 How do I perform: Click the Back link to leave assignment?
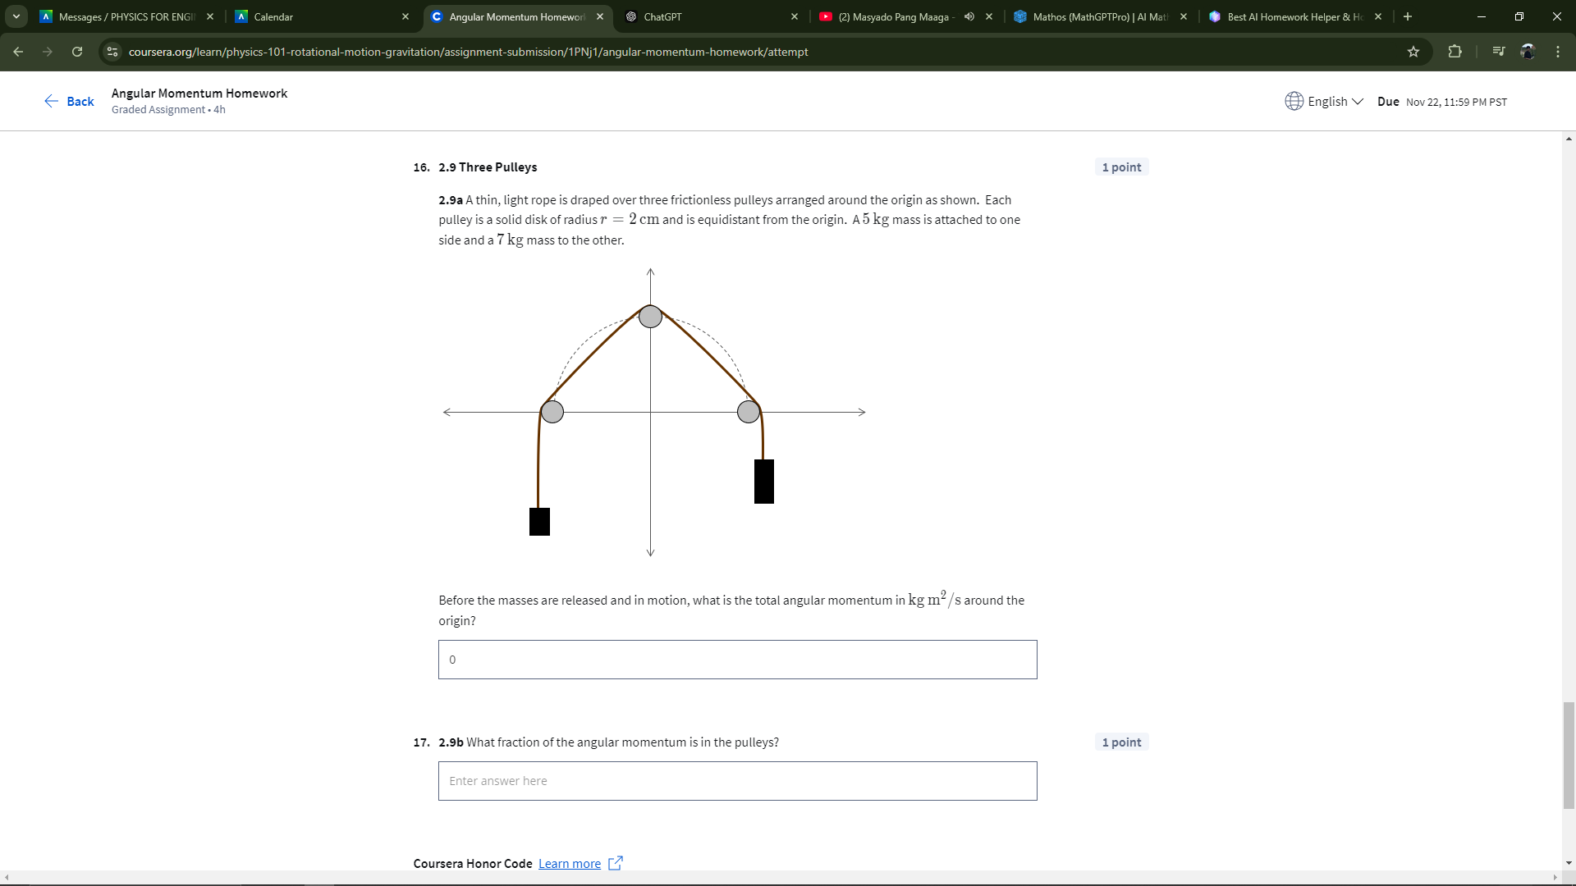pyautogui.click(x=69, y=101)
